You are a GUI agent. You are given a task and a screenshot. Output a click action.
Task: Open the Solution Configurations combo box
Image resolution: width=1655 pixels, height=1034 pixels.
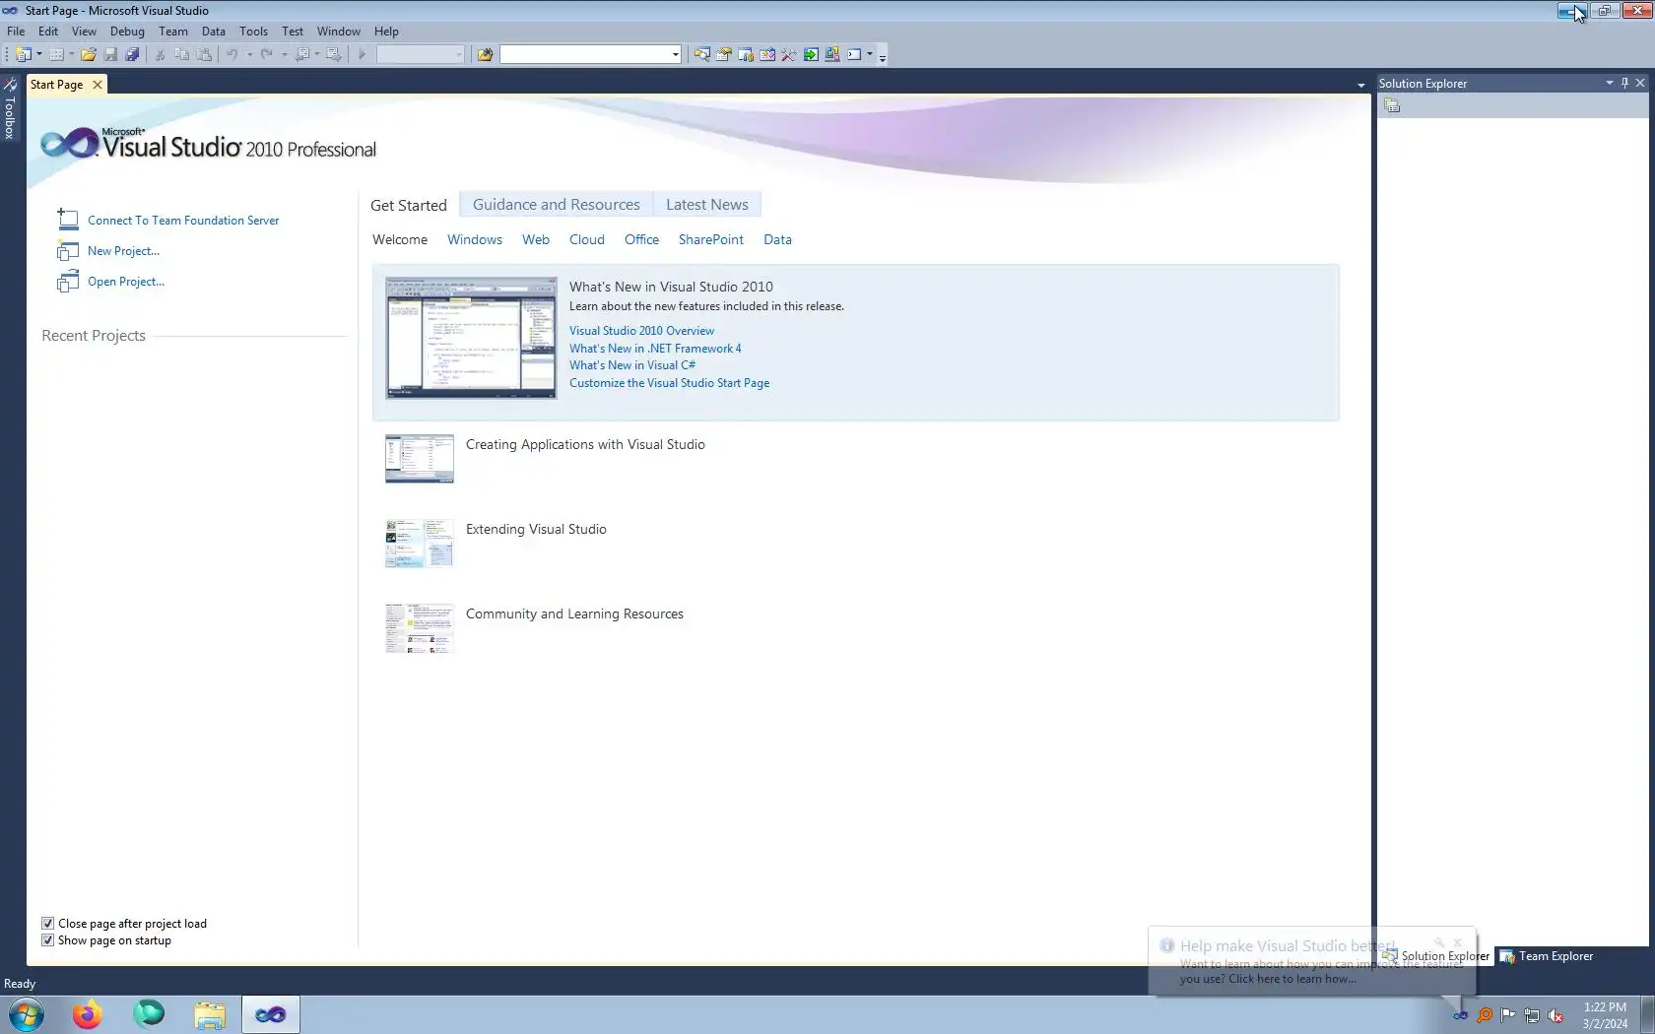(x=420, y=55)
